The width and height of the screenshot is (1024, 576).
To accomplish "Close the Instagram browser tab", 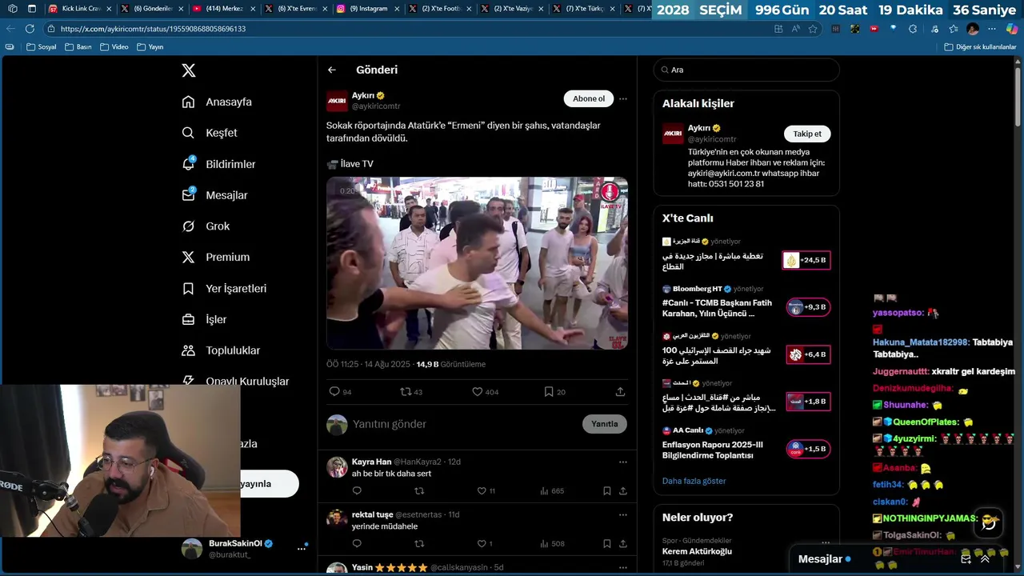I will [398, 9].
